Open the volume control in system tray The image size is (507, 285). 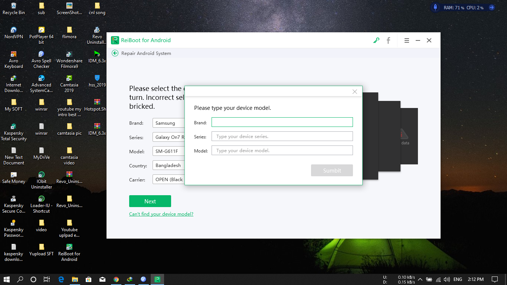coord(447,279)
